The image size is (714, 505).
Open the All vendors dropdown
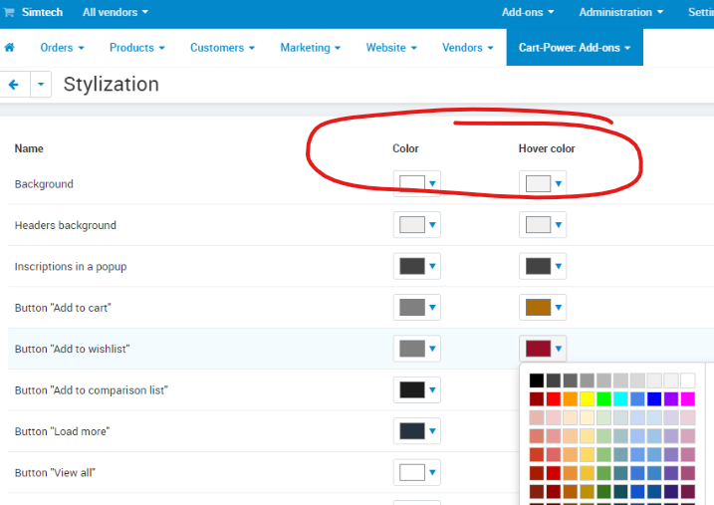click(116, 13)
